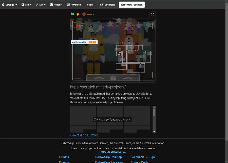This screenshot has height=163, width=228.
Task: Open the View studio on Scratch link
Action: pyautogui.click(x=84, y=135)
